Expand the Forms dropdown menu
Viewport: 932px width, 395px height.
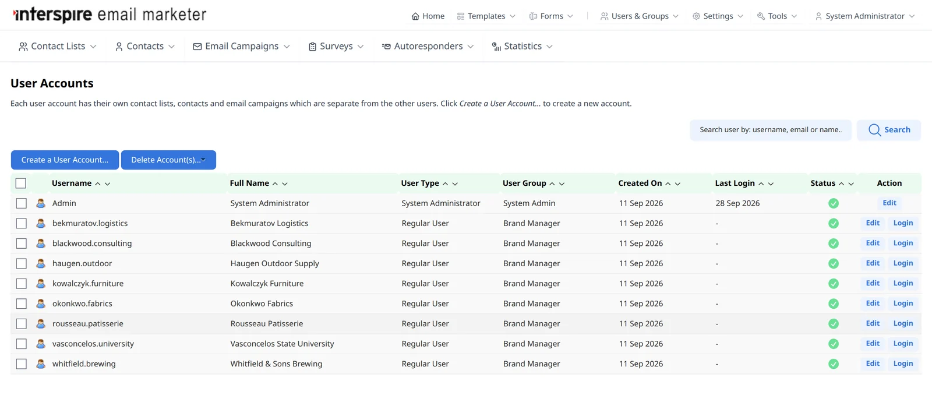(x=551, y=16)
